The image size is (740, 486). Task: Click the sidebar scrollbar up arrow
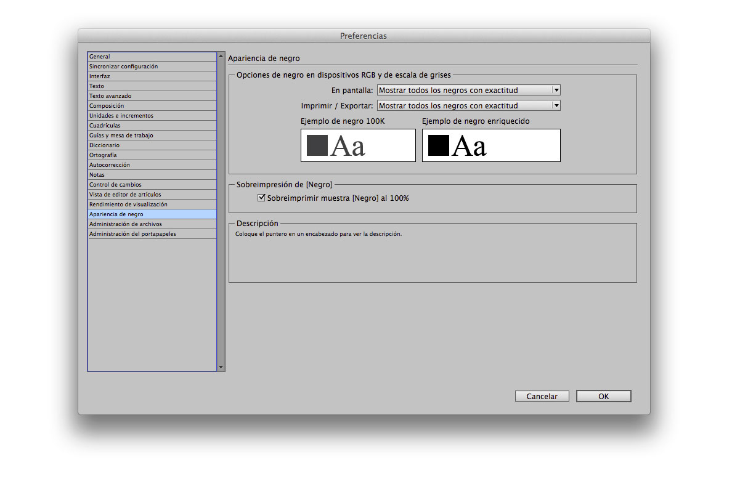tap(221, 56)
